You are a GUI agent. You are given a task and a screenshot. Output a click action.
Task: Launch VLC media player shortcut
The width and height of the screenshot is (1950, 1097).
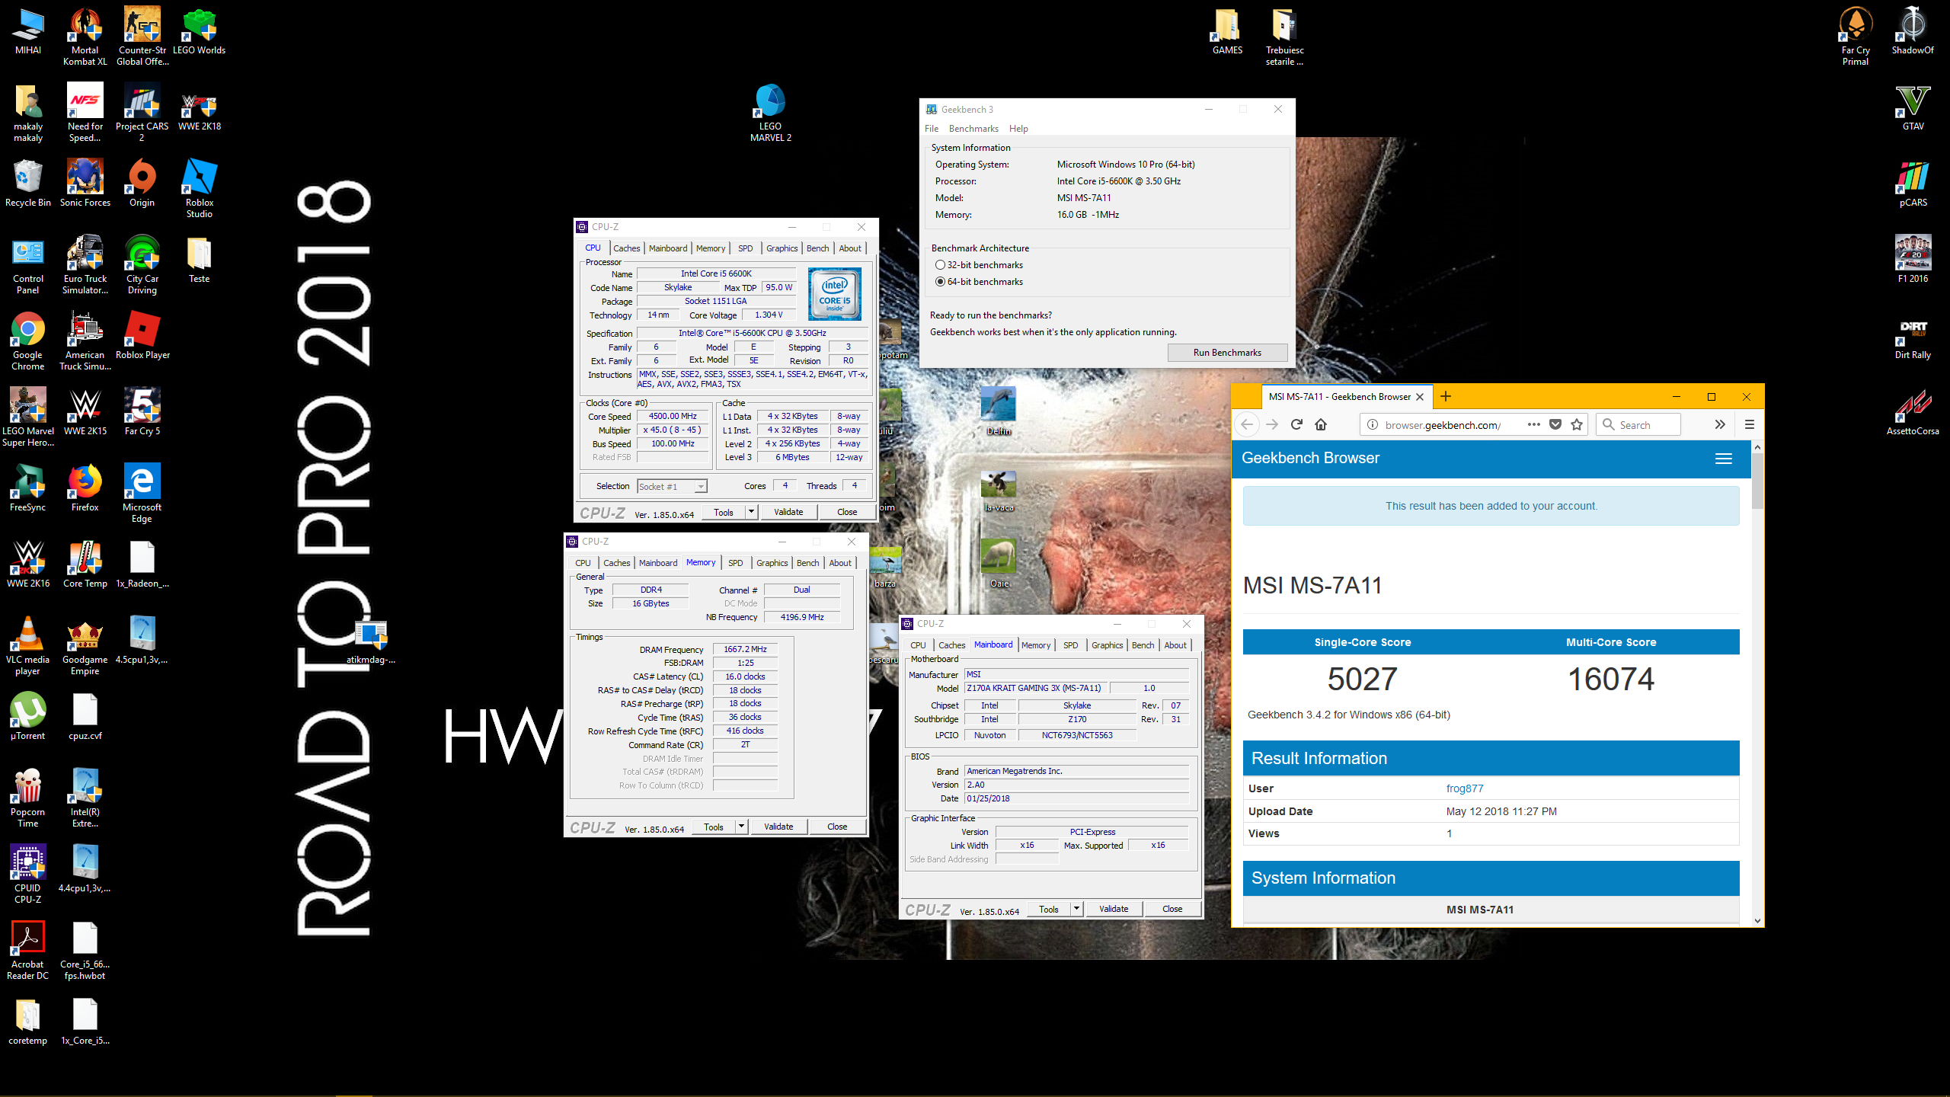click(28, 646)
